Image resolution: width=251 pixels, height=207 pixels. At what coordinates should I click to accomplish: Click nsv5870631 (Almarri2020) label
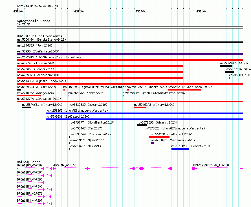click(x=42, y=105)
